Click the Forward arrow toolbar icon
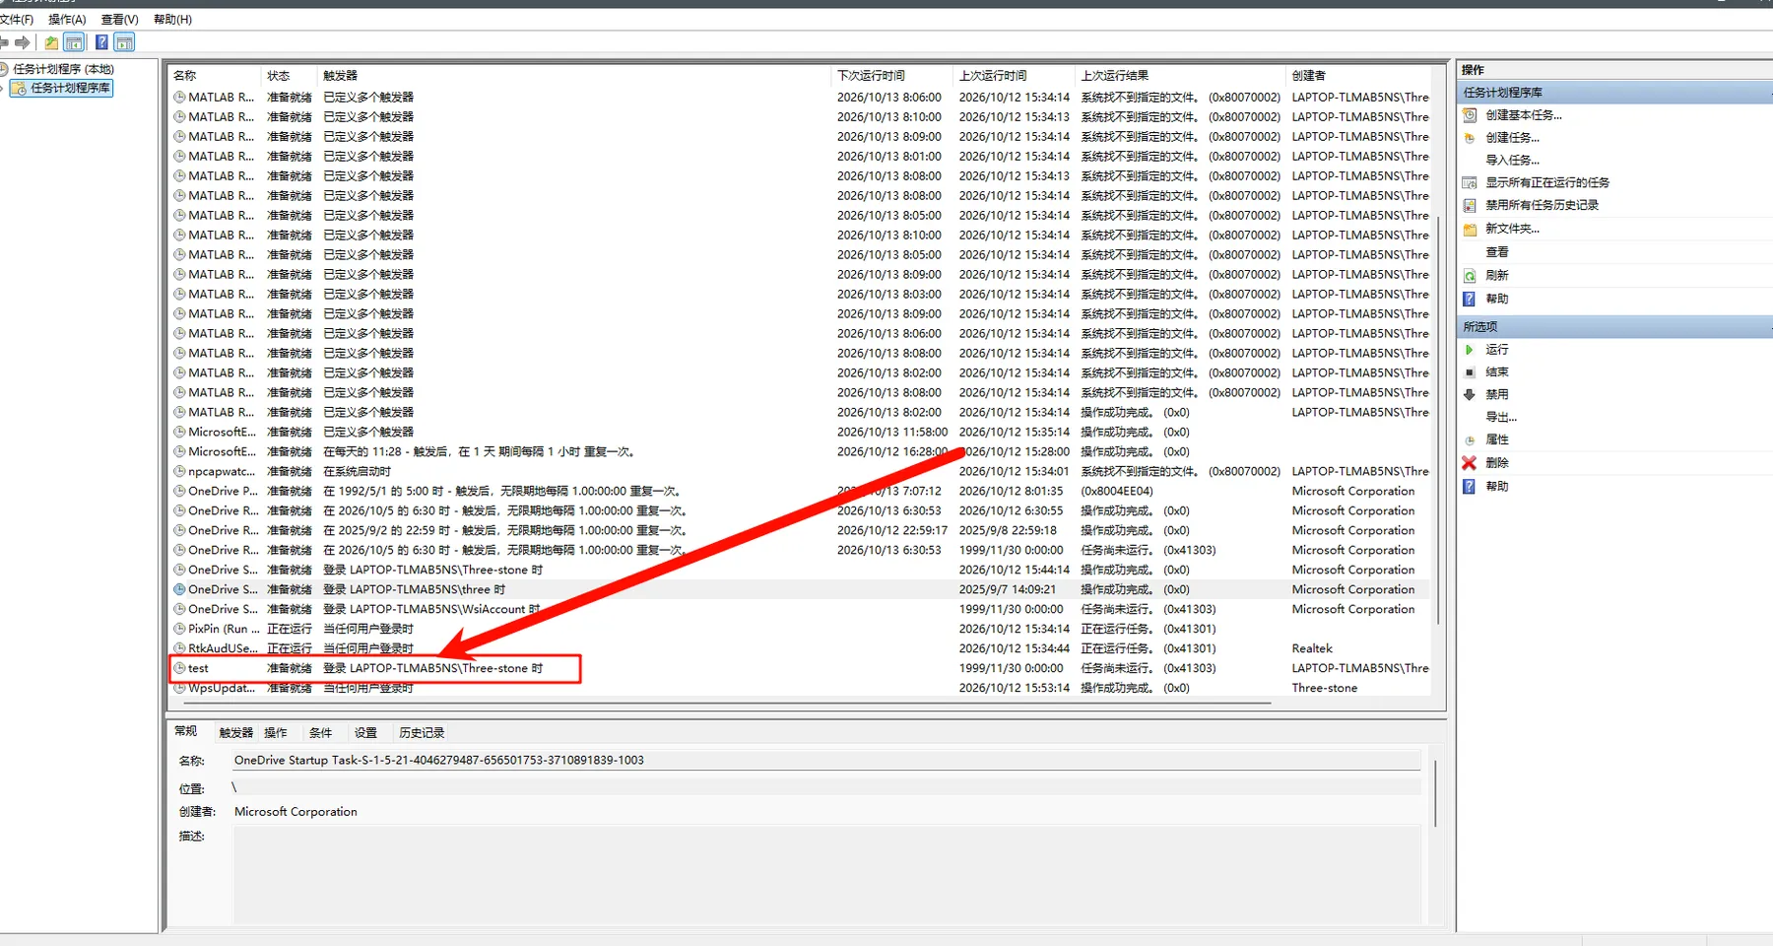Viewport: 1773px width, 946px height. (23, 42)
